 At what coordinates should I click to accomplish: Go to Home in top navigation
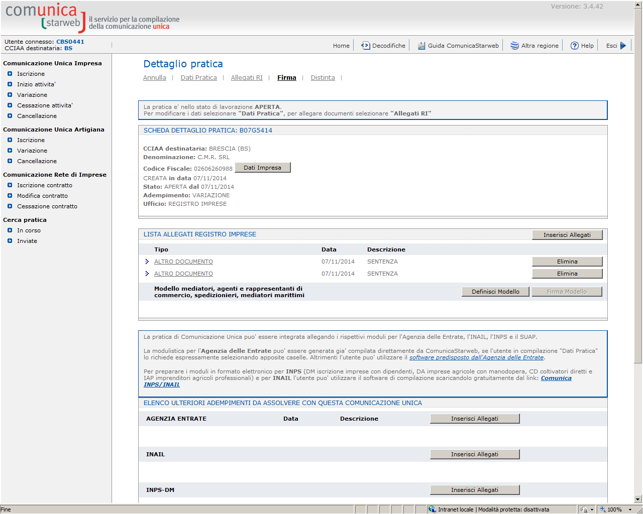[x=341, y=46]
